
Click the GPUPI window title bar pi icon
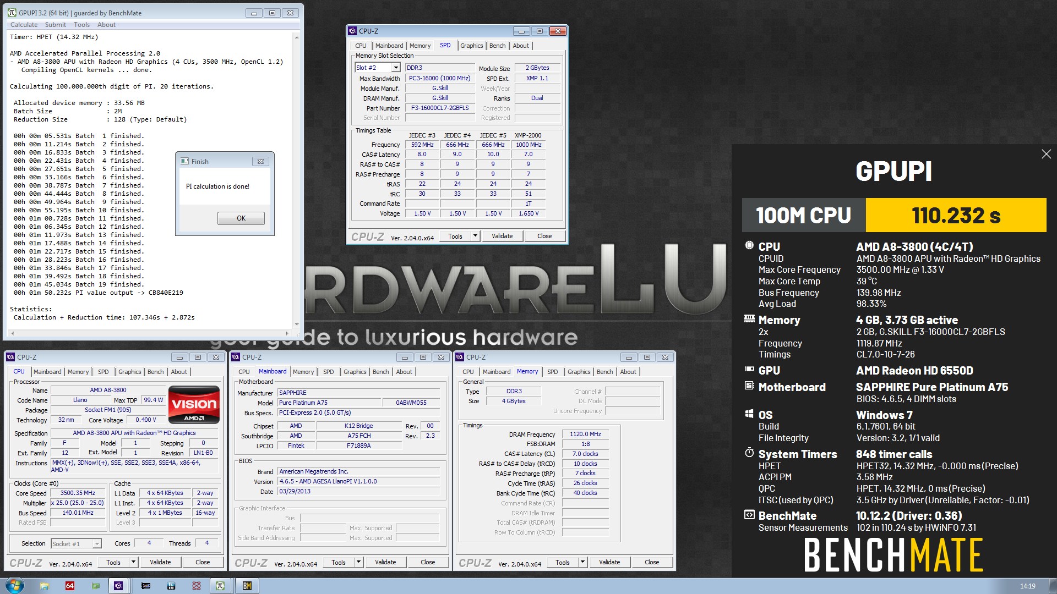pos(12,13)
